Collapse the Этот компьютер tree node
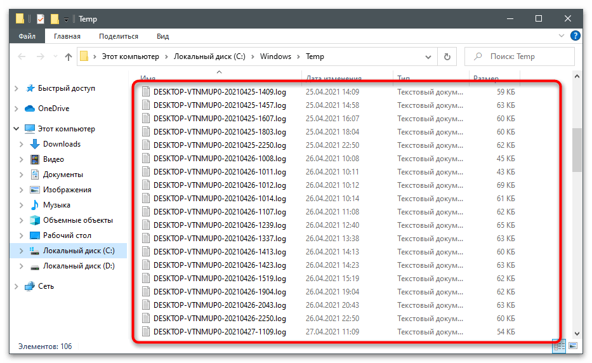The height and width of the screenshot is (363, 592). pyautogui.click(x=16, y=129)
